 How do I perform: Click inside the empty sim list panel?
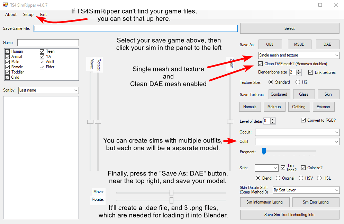tap(41, 157)
